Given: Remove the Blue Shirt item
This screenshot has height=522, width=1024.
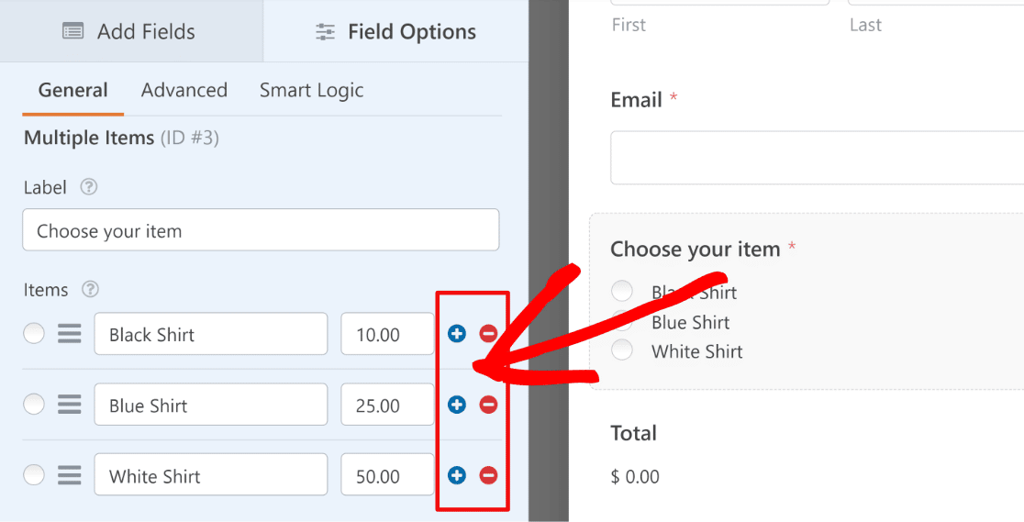Looking at the screenshot, I should coord(488,405).
